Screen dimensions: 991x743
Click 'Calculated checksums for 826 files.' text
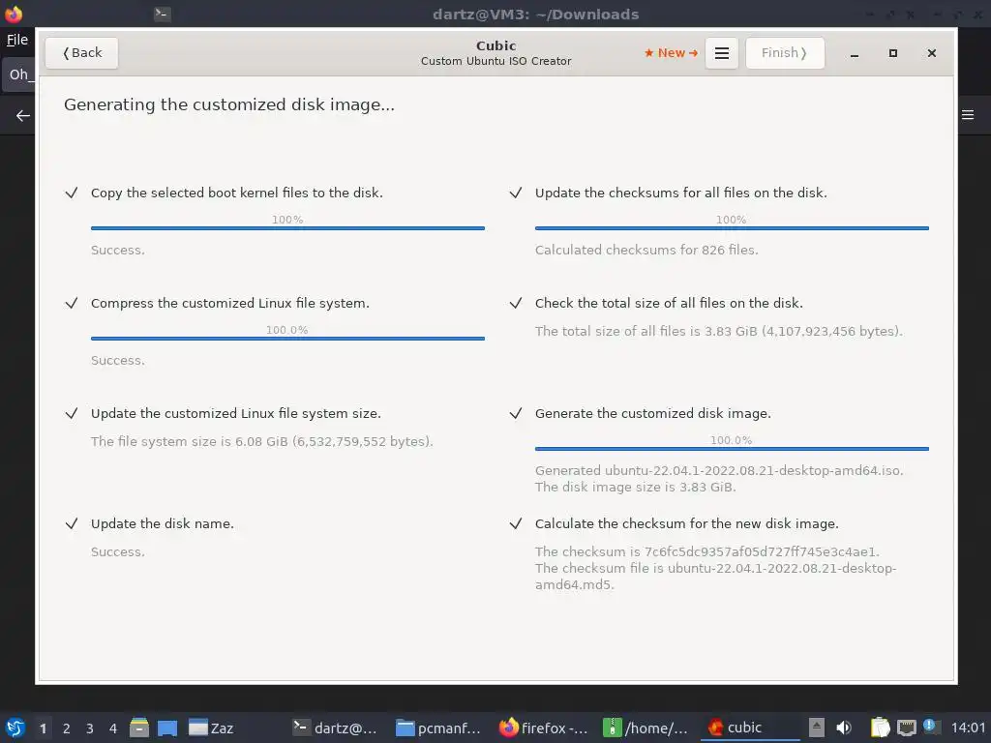click(646, 251)
